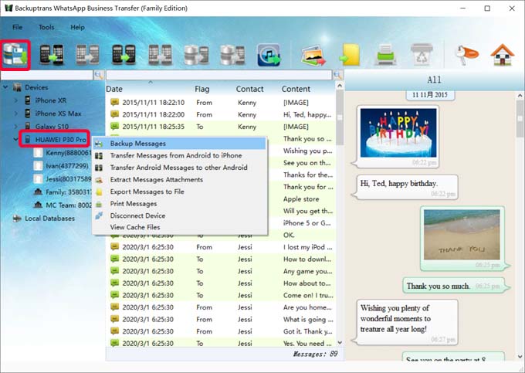
Task: Sort by the Content column header
Action: 296,89
